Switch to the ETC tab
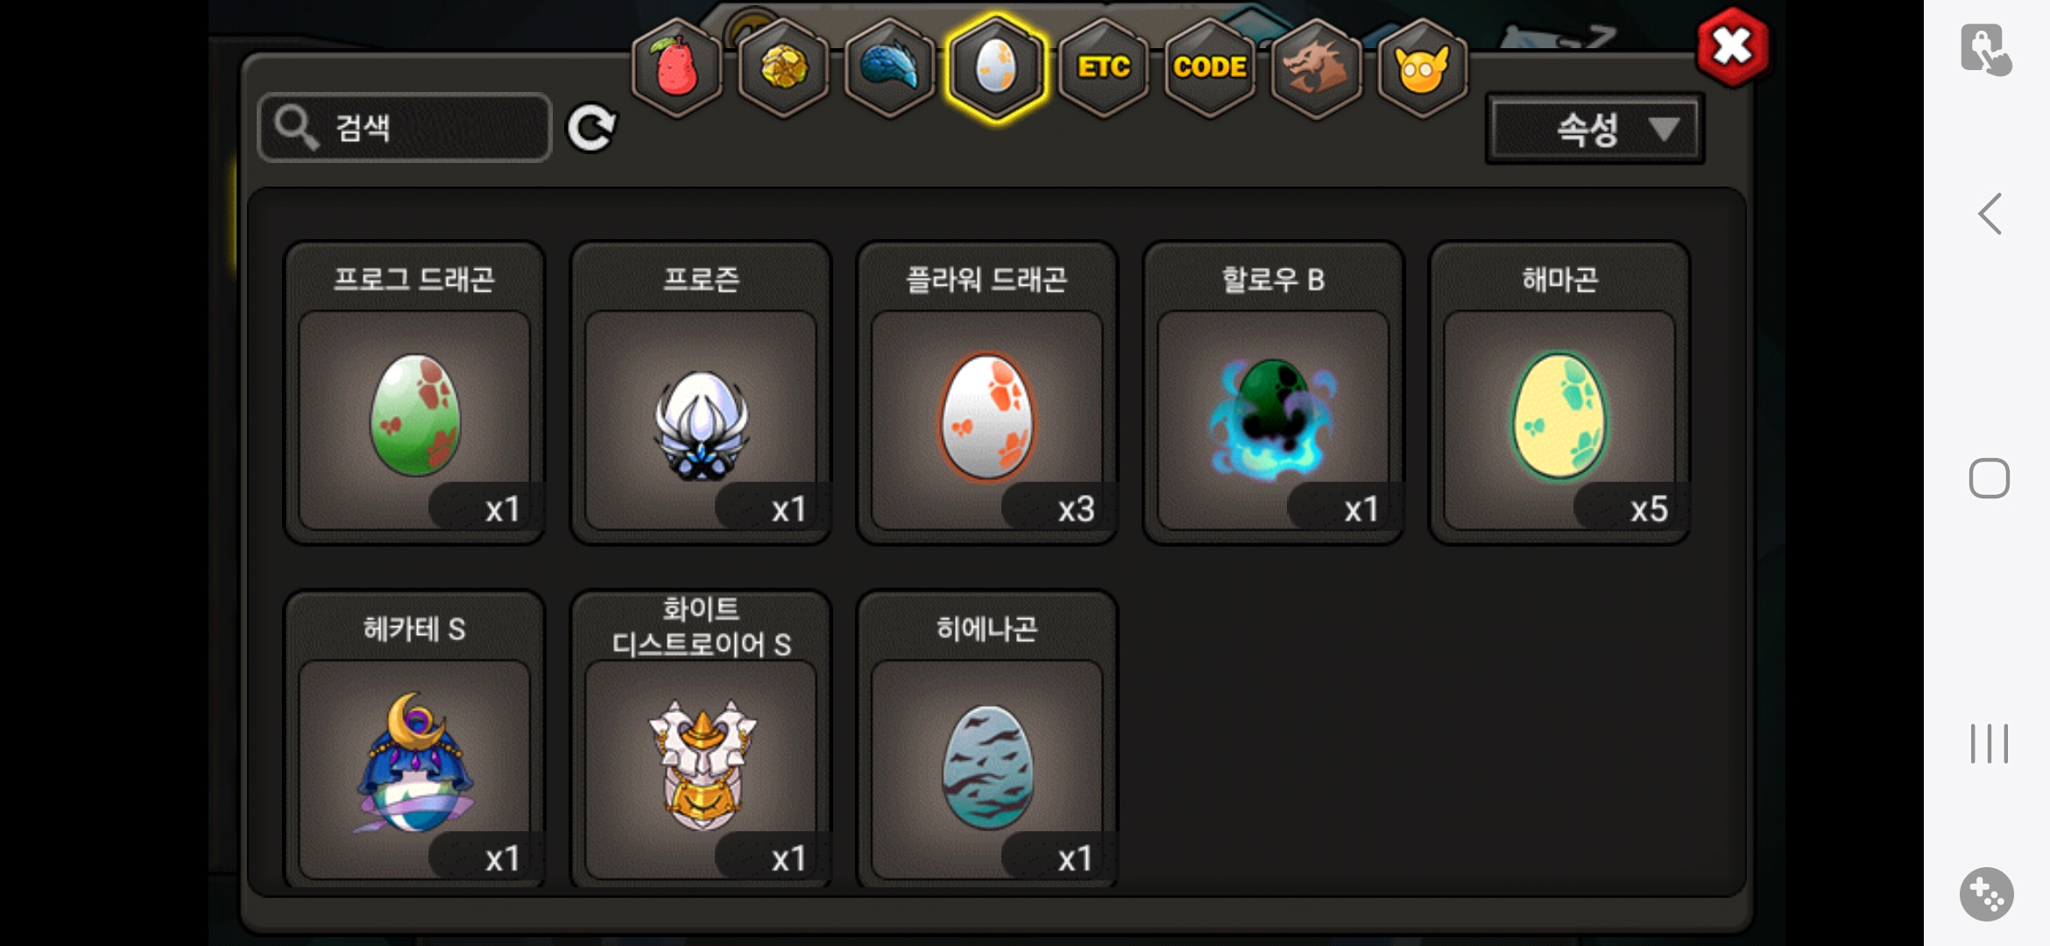 coord(1103,67)
